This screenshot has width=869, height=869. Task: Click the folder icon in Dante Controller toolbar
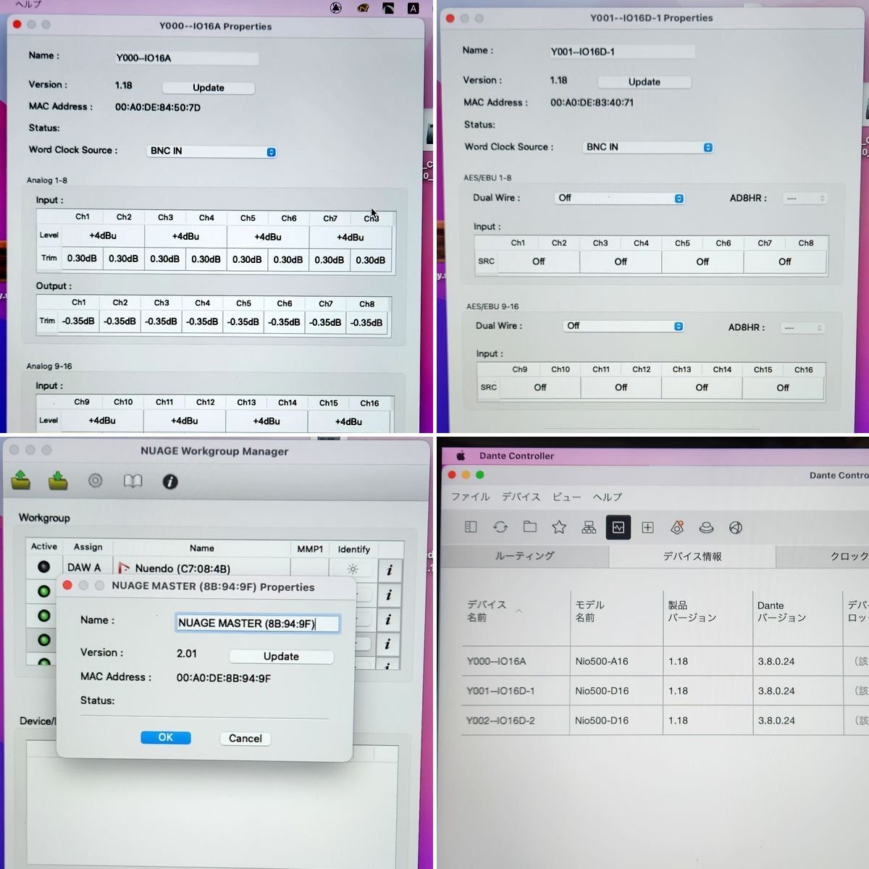530,527
